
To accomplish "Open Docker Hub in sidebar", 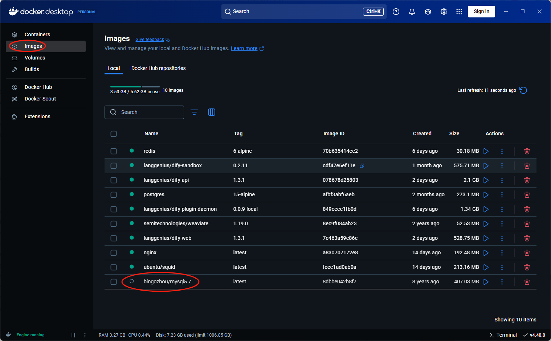I will 46,87.
